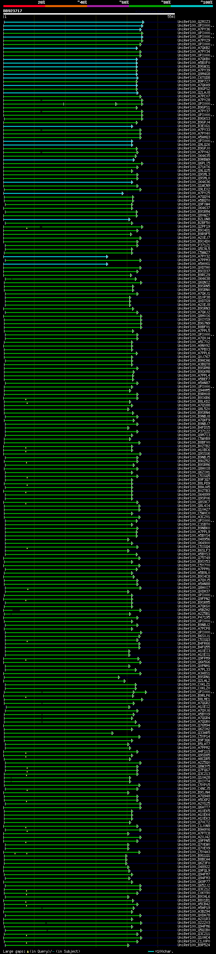Open hit UniRef100_Q2MIZ3
This screenshot has height=954, width=216.
(x=194, y=22)
